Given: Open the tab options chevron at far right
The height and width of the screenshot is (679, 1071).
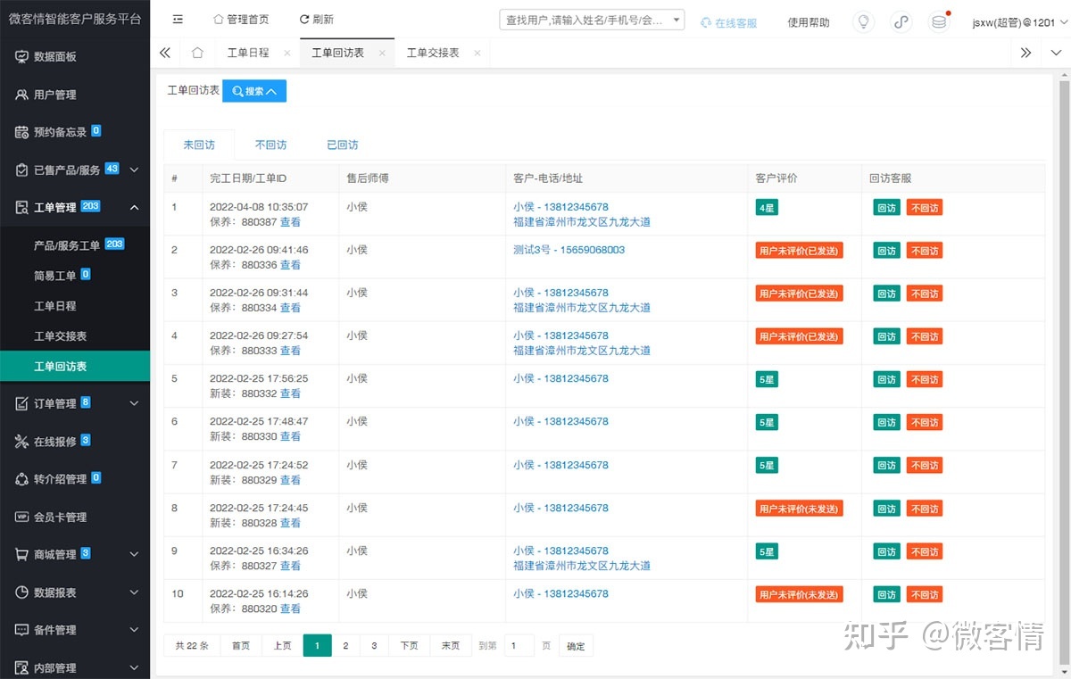Looking at the screenshot, I should pyautogui.click(x=1056, y=53).
